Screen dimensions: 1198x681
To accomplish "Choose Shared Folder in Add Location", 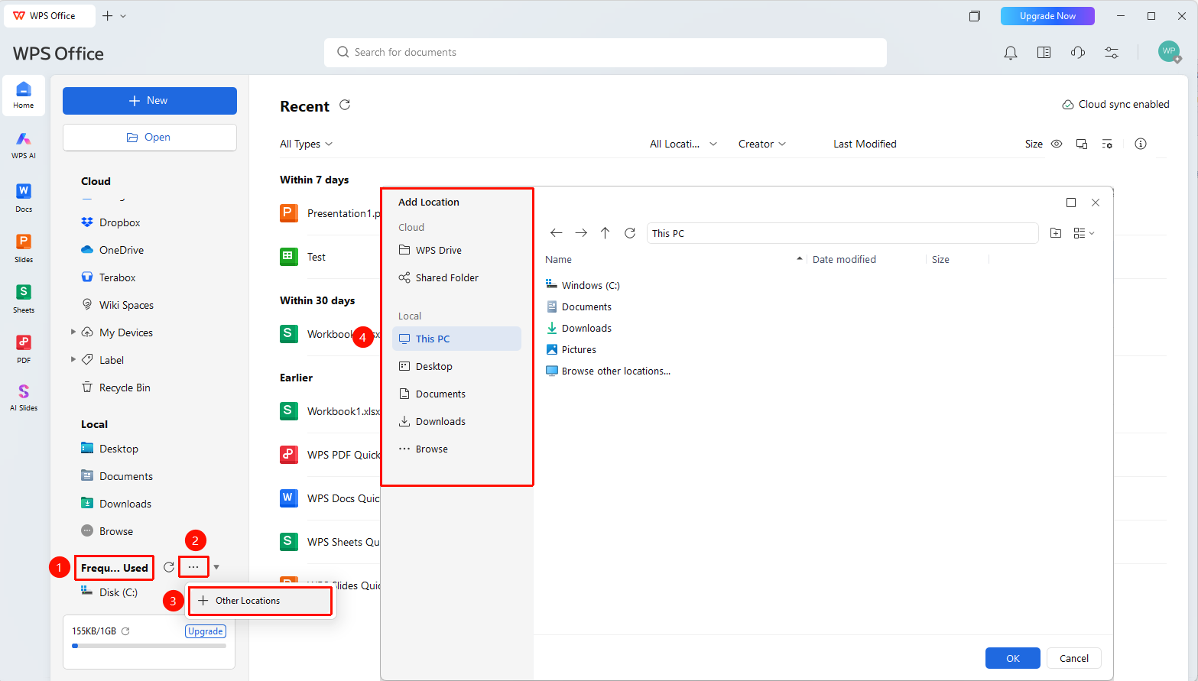I will pyautogui.click(x=456, y=277).
